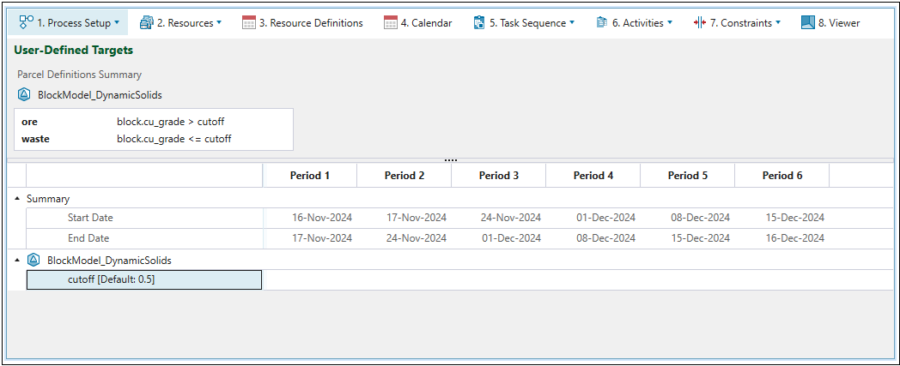Click the Resources tab icon

(146, 22)
